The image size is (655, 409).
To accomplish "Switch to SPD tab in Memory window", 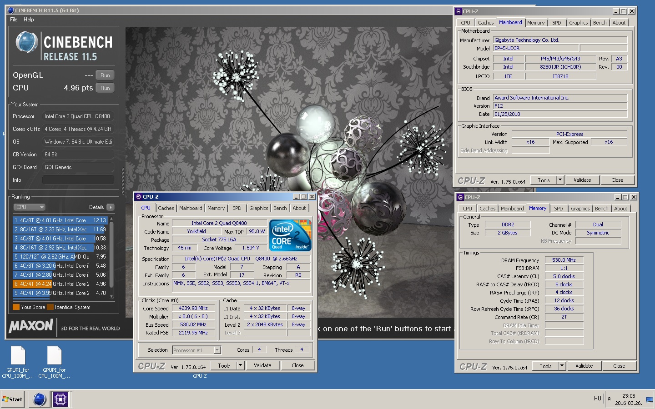I will click(559, 209).
